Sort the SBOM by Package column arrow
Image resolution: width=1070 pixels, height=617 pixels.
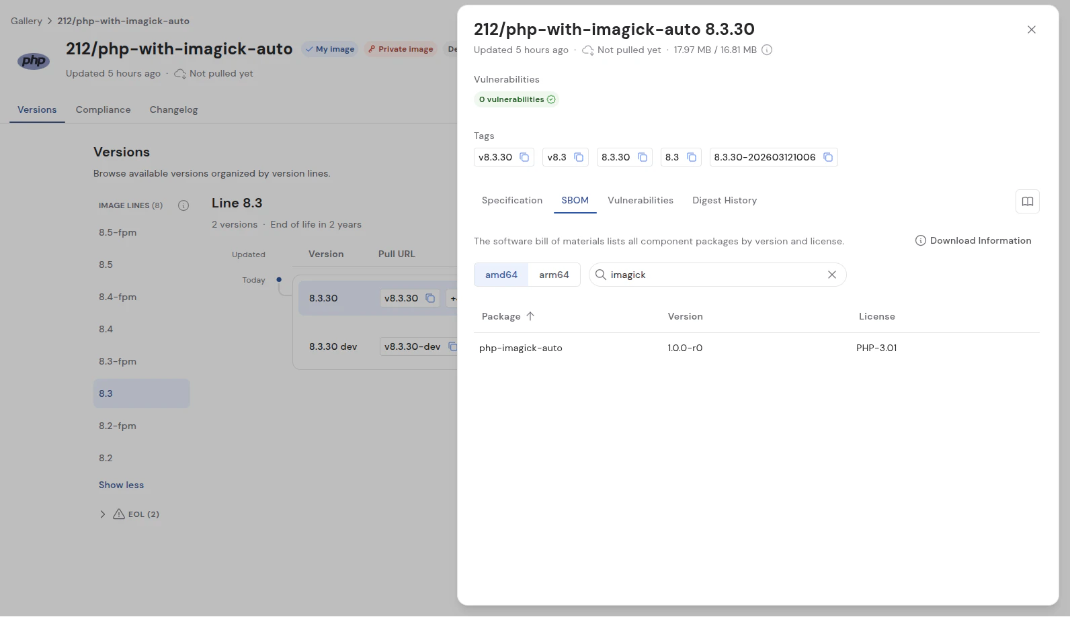(x=530, y=316)
